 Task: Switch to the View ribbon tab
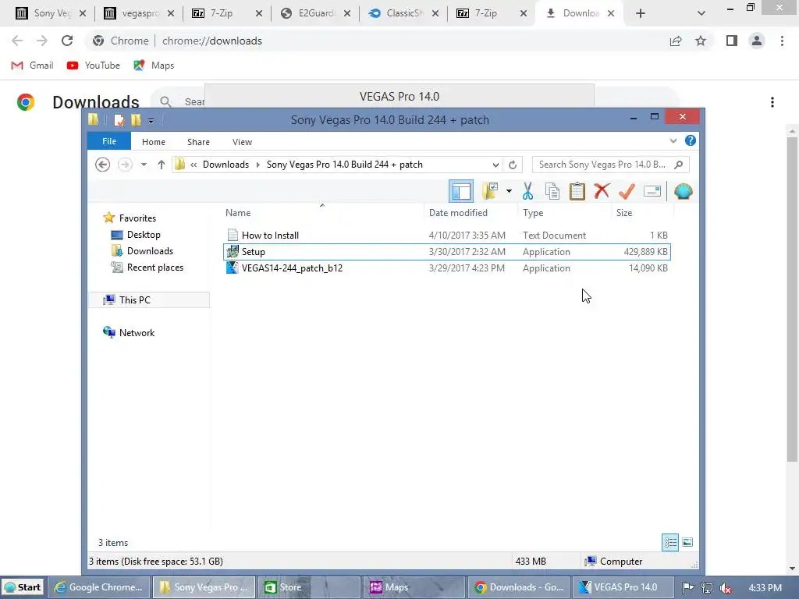click(x=242, y=142)
